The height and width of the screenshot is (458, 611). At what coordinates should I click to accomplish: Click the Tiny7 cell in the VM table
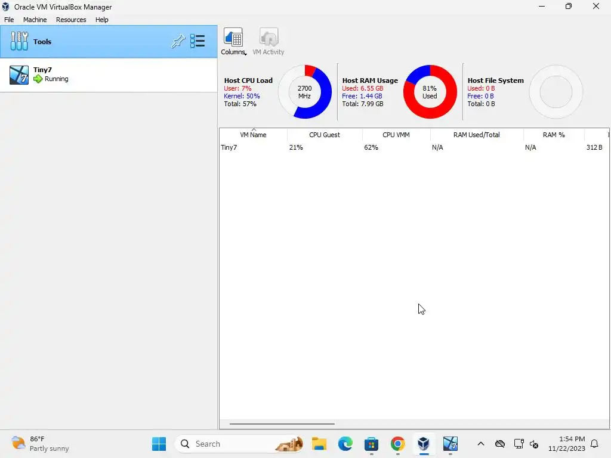click(x=229, y=147)
